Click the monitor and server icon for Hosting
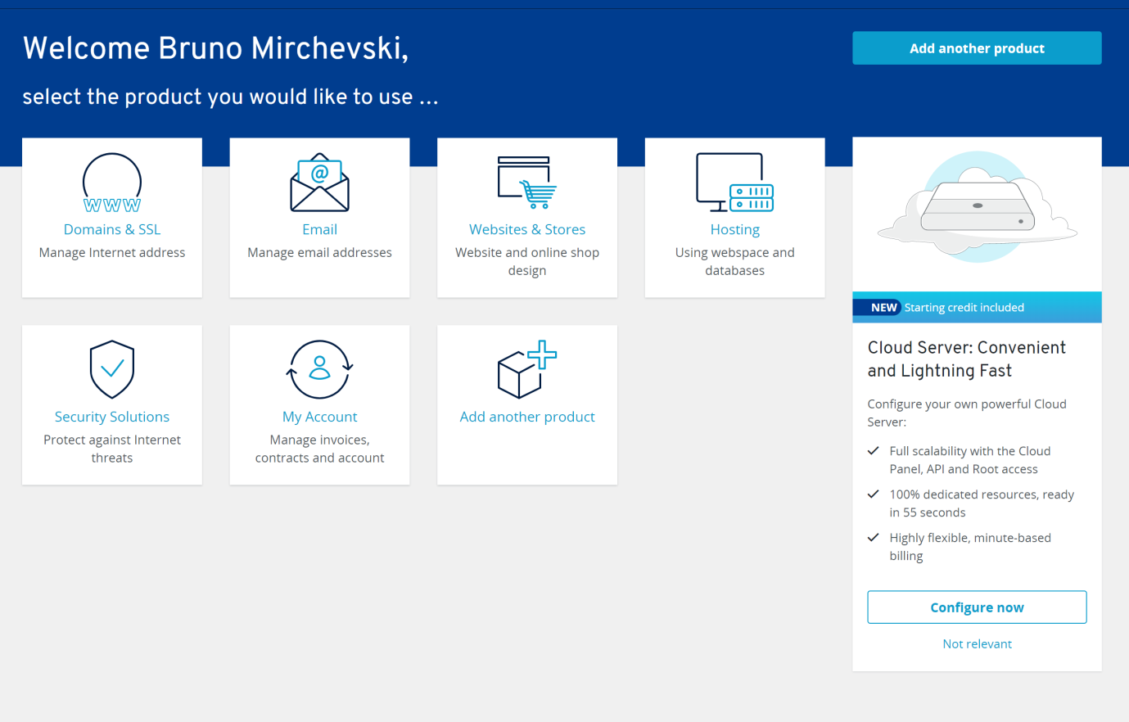 734,183
